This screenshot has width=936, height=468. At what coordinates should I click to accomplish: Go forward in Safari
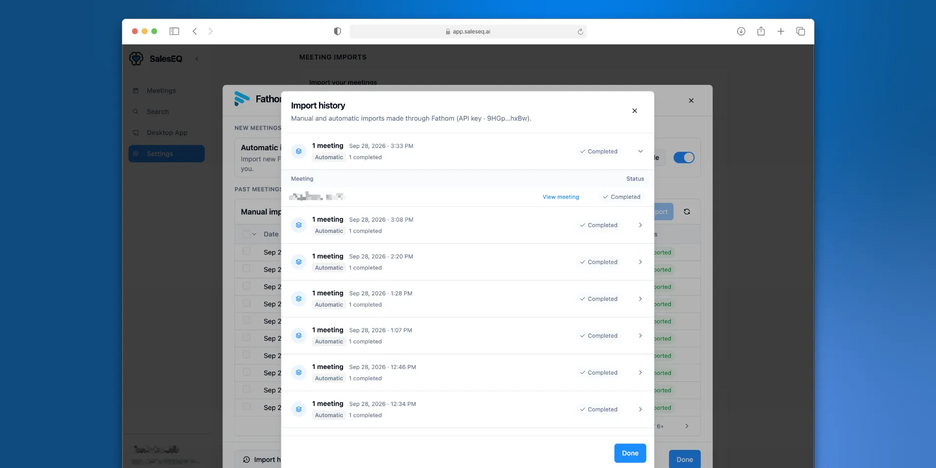[211, 31]
